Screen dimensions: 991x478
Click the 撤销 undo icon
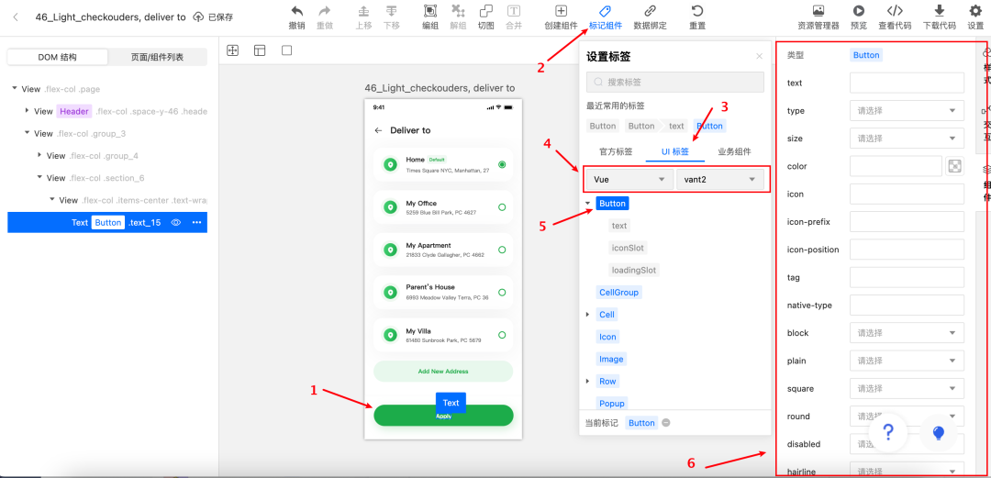pyautogui.click(x=296, y=11)
